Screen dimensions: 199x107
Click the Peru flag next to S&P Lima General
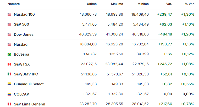point(9,104)
